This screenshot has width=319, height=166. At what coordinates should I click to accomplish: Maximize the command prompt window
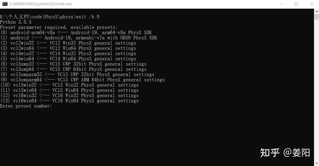click(x=296, y=4)
